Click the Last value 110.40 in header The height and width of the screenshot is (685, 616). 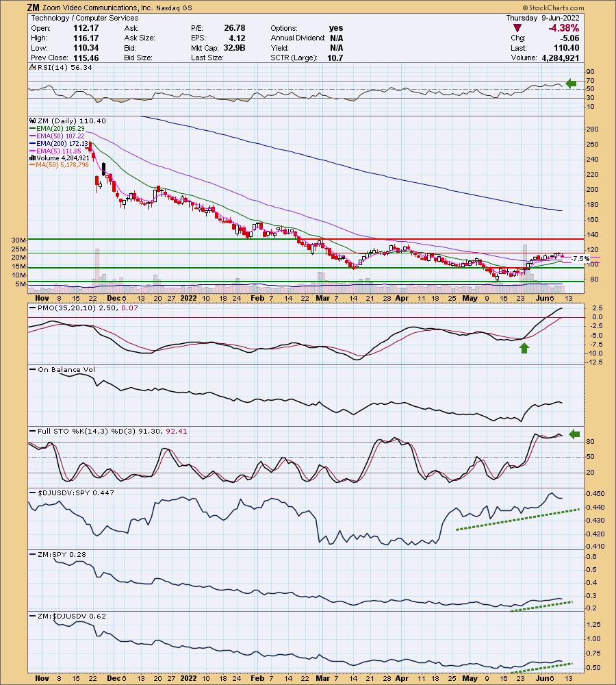click(x=567, y=48)
